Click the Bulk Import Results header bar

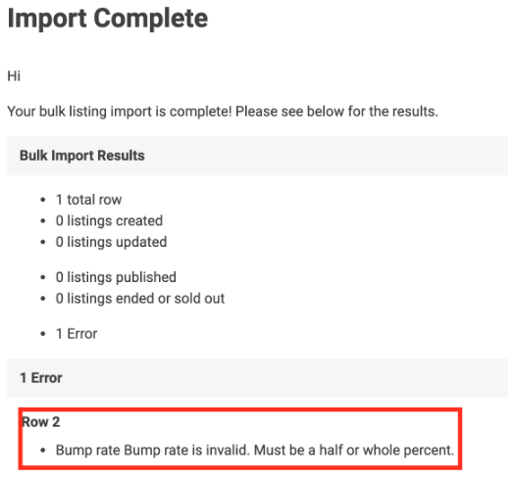pos(257,156)
